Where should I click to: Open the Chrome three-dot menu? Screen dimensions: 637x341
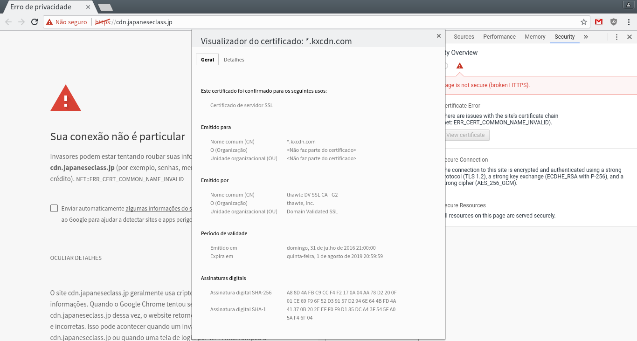point(629,22)
